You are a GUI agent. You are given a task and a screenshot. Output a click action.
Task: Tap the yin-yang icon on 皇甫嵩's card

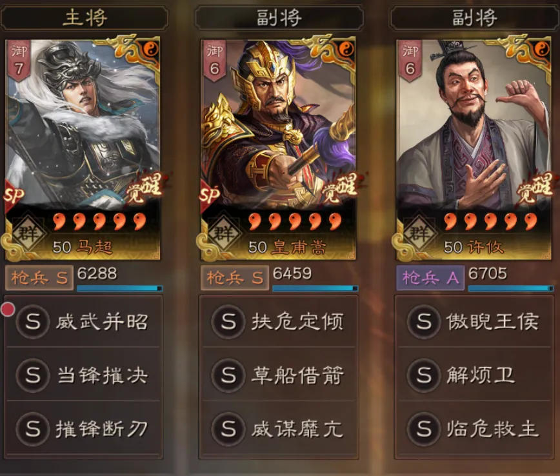(346, 48)
